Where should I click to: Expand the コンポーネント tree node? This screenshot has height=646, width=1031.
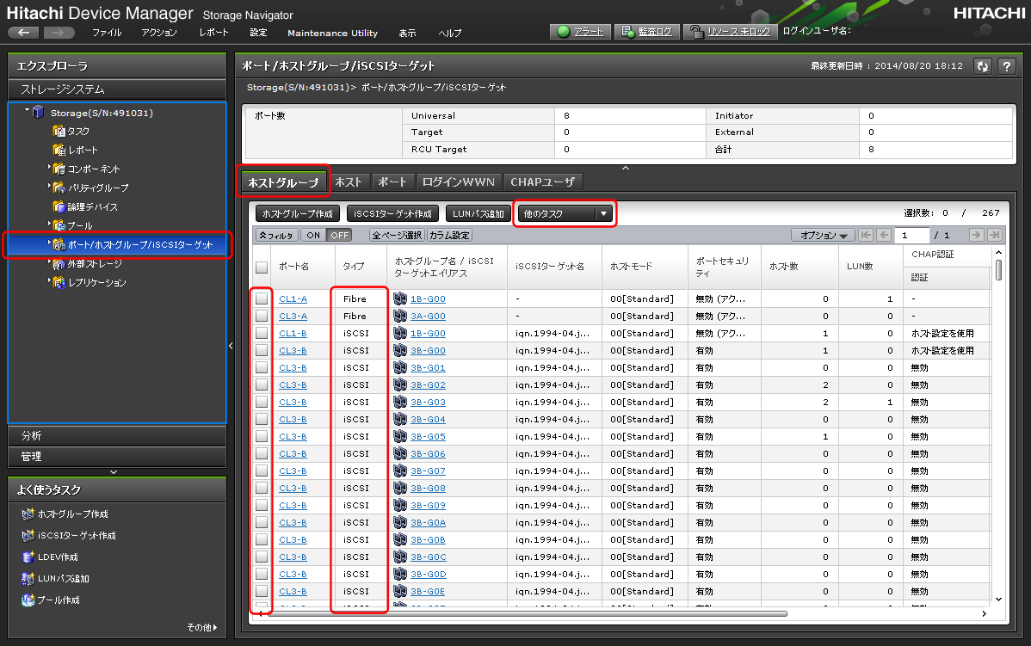point(49,168)
